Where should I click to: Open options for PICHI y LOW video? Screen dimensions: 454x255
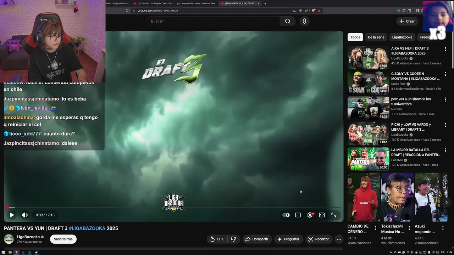pos(445,125)
